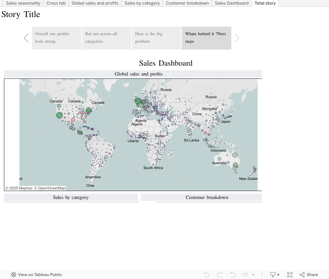This screenshot has width=329, height=279.
Task: Click the Revert icon in toolbar
Action: click(233, 275)
